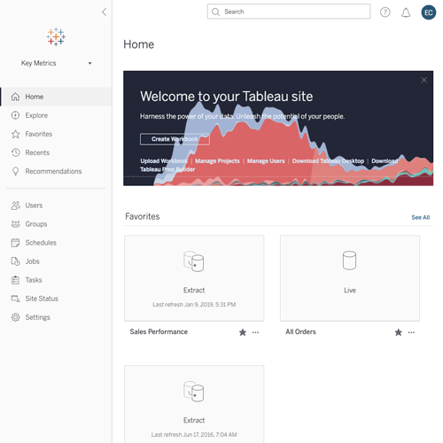The width and height of the screenshot is (443, 443).
Task: Open more actions menu for All Orders
Action: click(x=411, y=332)
